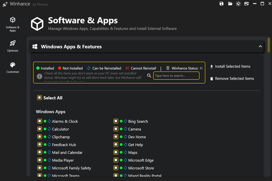Collapse the Windows Apps & Features section
272x181 pixels.
pyautogui.click(x=260, y=46)
